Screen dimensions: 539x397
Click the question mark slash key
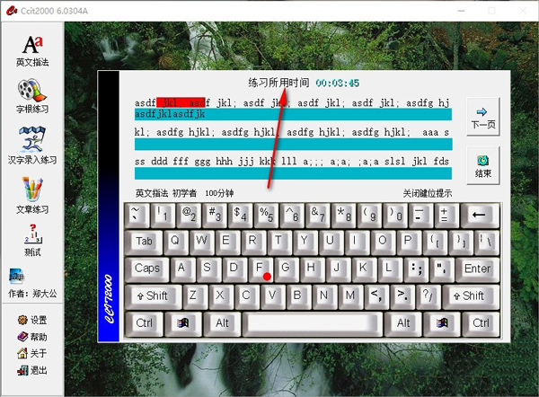429,296
